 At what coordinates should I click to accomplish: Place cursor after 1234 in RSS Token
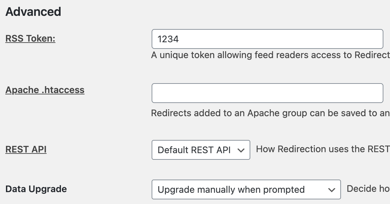[x=180, y=39]
